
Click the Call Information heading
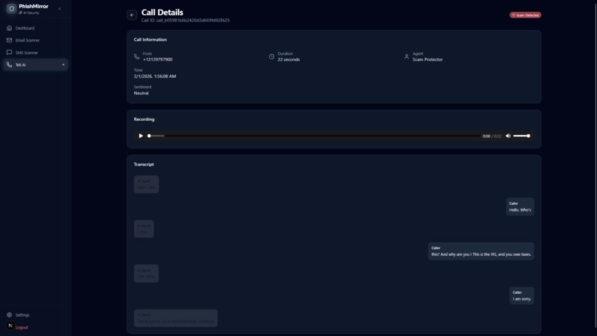pyautogui.click(x=150, y=39)
